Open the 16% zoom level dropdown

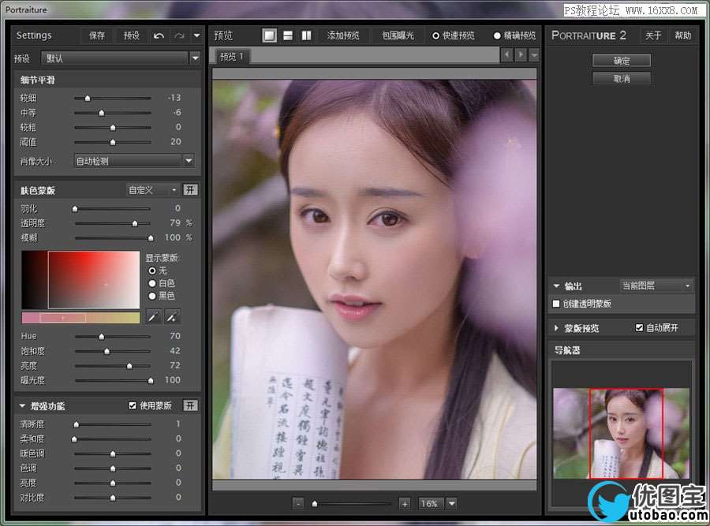[x=452, y=503]
